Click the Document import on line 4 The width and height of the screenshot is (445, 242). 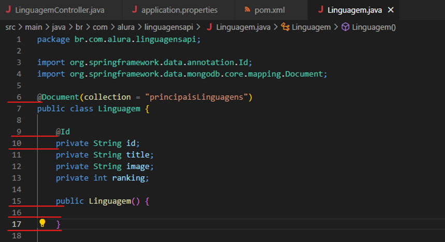(x=304, y=74)
